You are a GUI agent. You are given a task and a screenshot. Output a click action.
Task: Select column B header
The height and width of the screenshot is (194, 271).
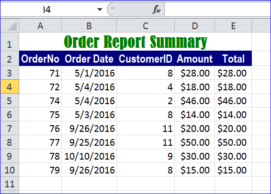(x=89, y=26)
